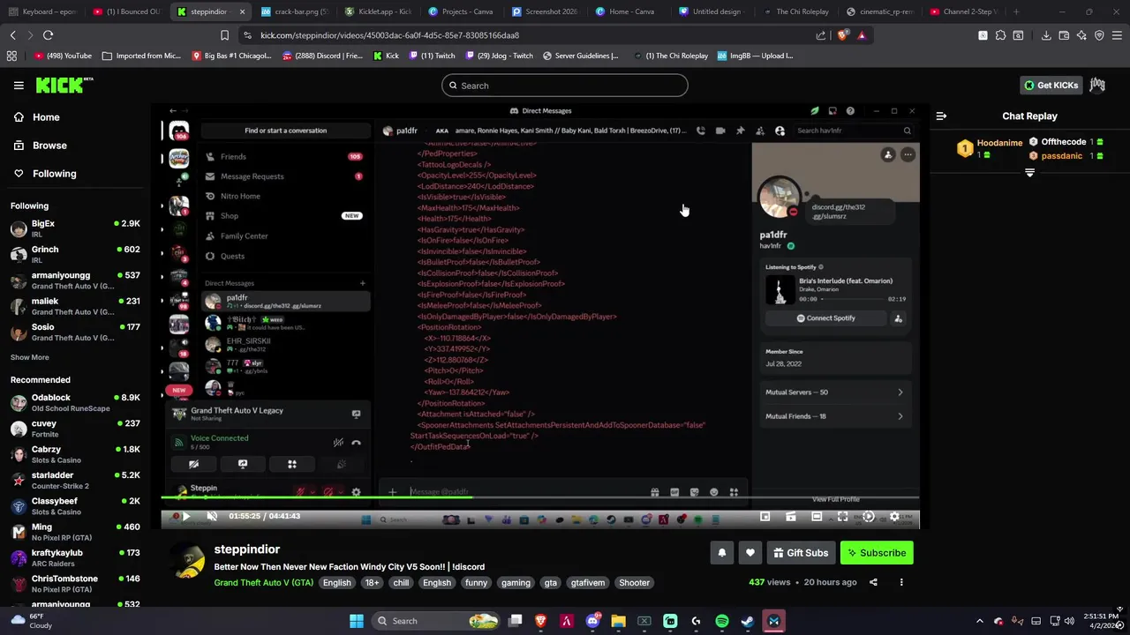Open the playback speed control in the player

(x=869, y=517)
